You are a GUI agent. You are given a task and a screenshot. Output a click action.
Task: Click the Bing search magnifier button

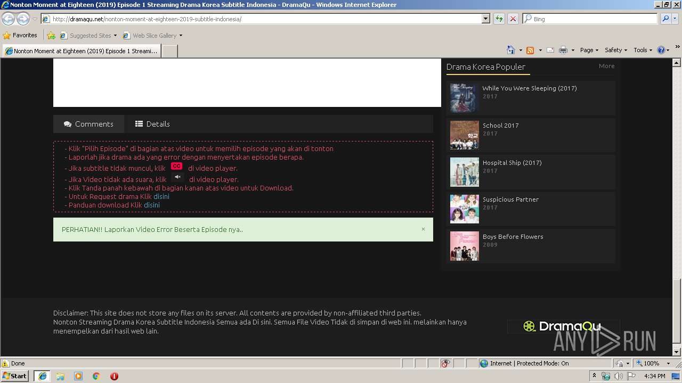coord(665,19)
